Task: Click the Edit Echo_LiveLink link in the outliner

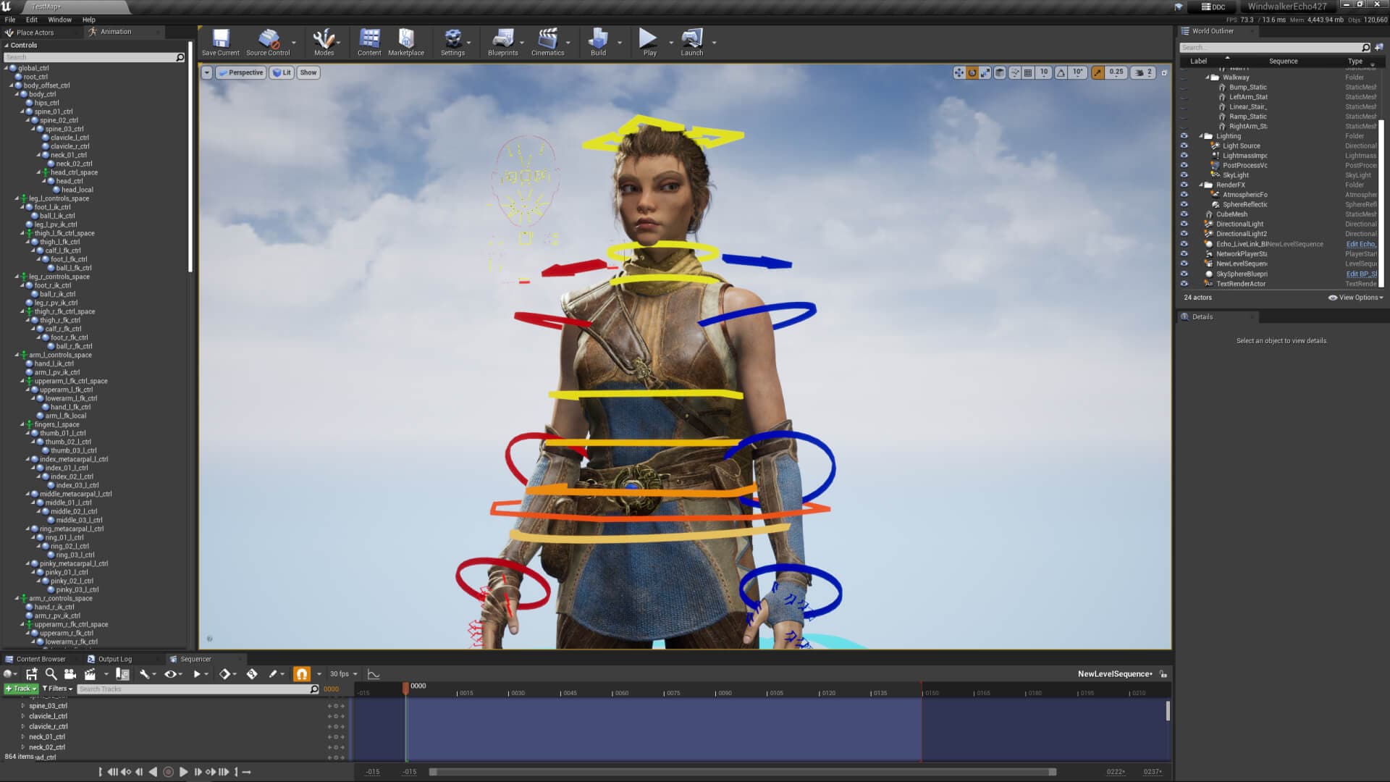Action: click(1360, 244)
